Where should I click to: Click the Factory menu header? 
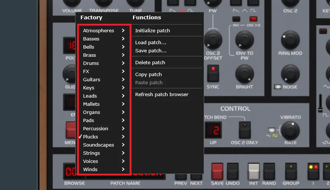91,17
